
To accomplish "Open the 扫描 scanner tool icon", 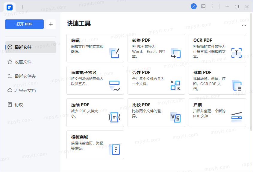I will pos(237,118).
